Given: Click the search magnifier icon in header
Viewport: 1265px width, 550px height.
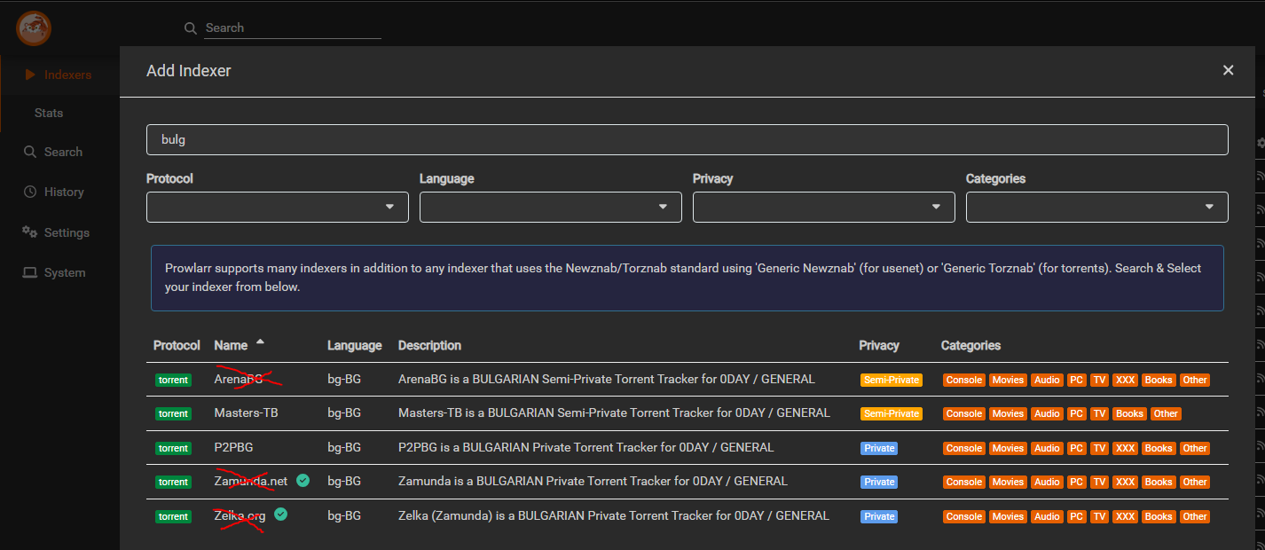Looking at the screenshot, I should (x=190, y=28).
